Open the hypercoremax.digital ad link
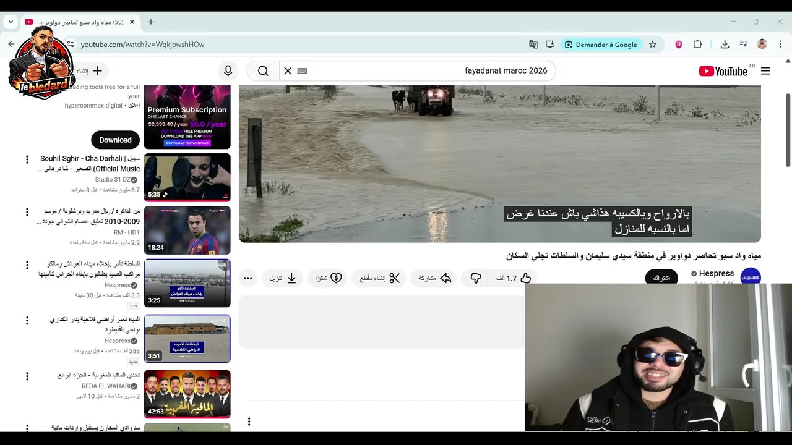 pos(93,106)
